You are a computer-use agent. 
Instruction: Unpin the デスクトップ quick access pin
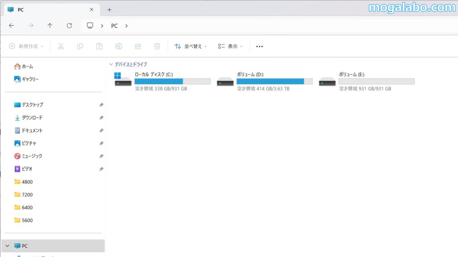101,105
